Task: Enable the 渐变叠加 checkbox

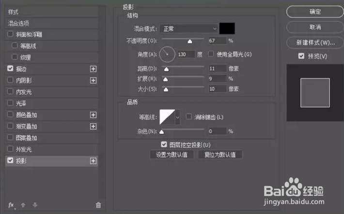Action: coord(10,126)
